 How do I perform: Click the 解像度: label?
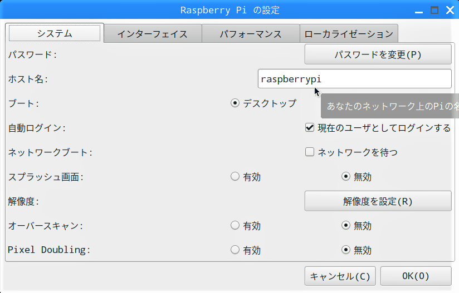click(23, 201)
